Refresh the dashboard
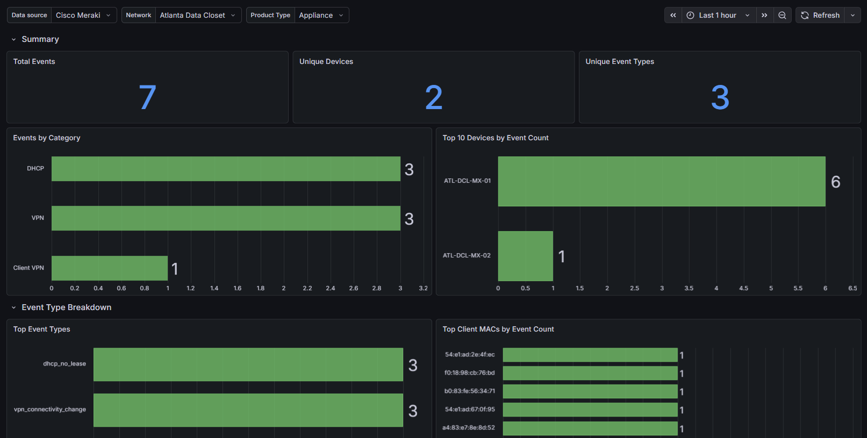 pyautogui.click(x=820, y=15)
